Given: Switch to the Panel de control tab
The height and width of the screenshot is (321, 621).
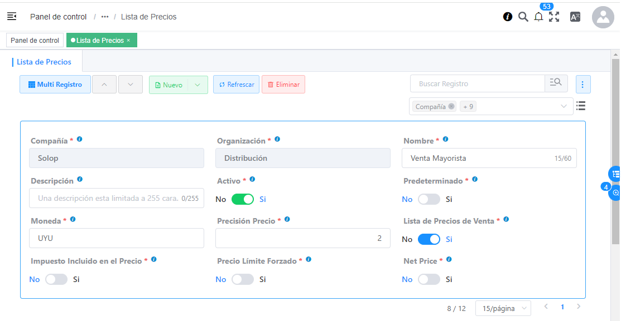Looking at the screenshot, I should coord(35,41).
